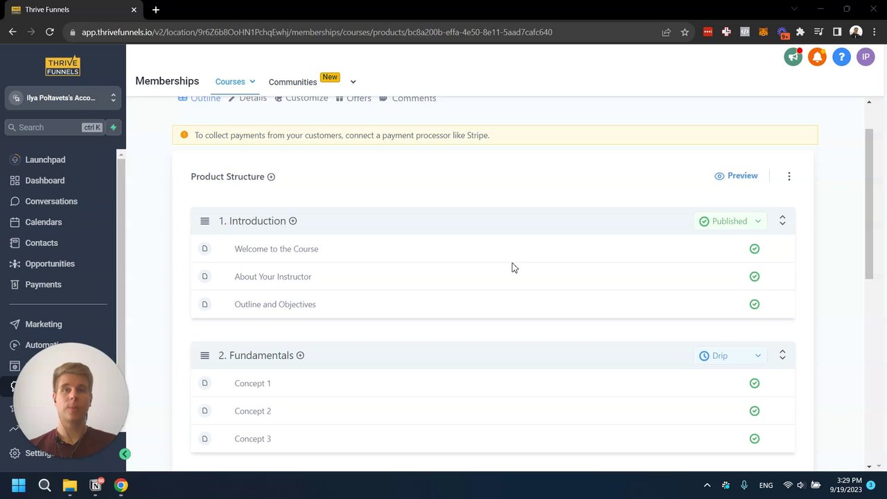Switch to the Communities tab
887x499 pixels.
pos(292,82)
